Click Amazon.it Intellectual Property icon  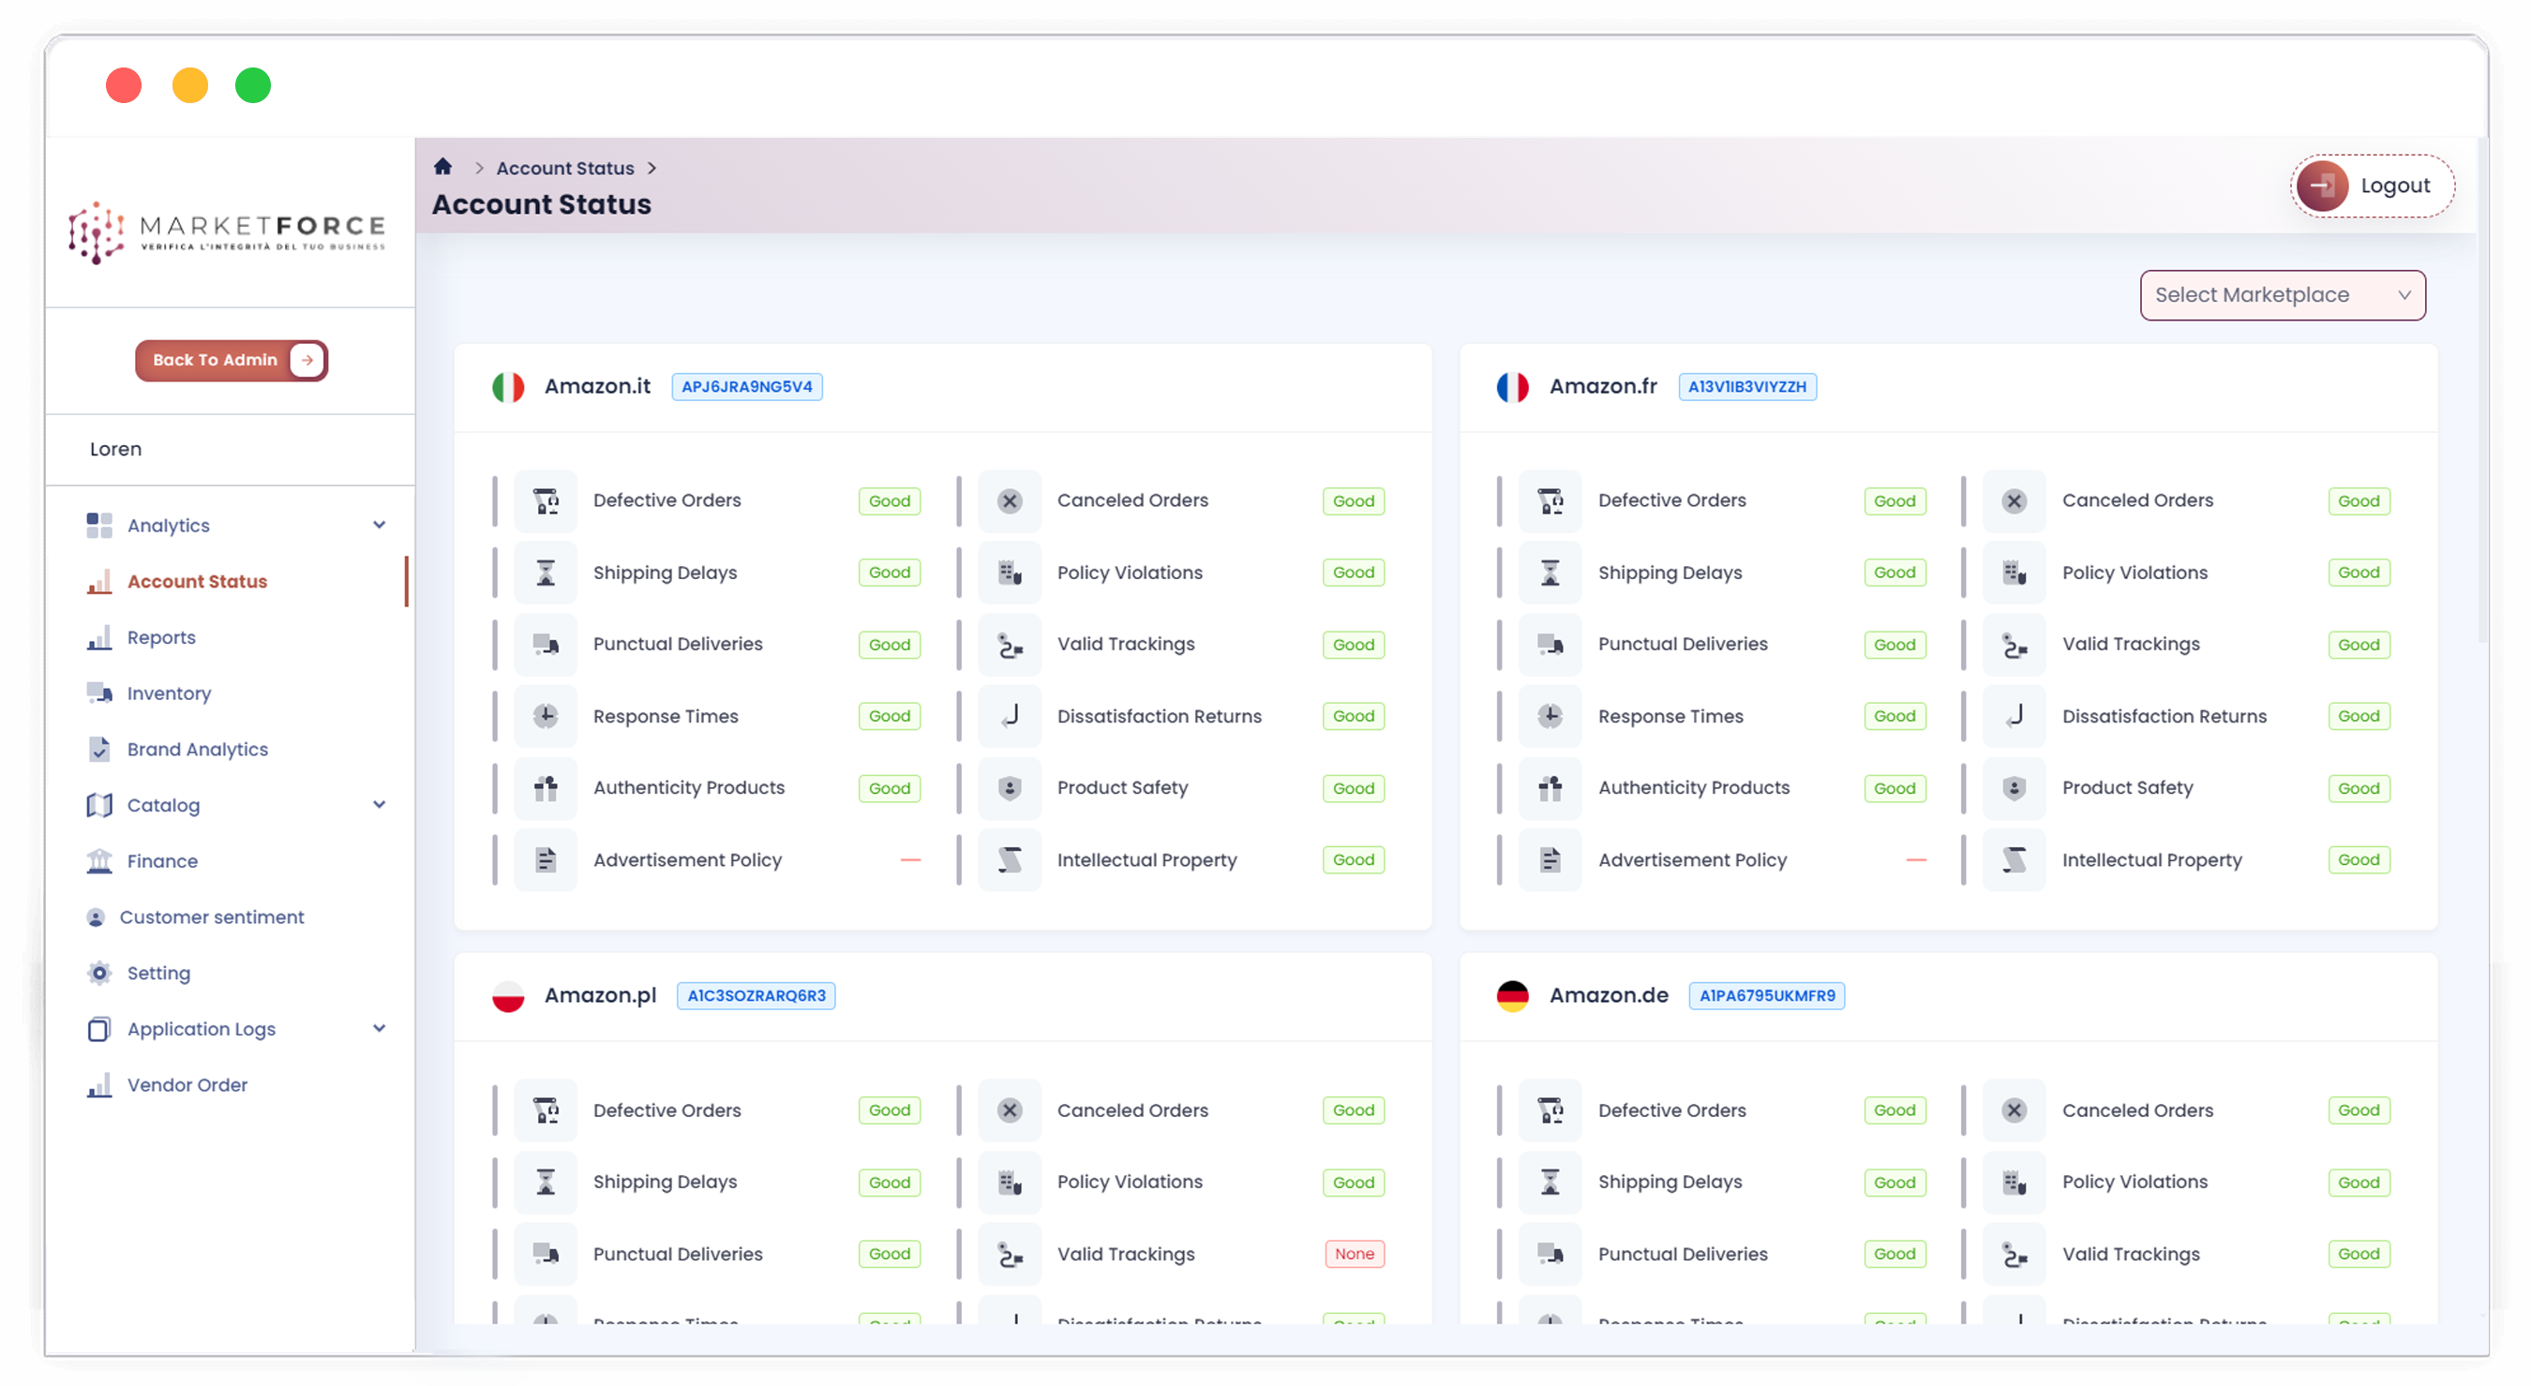tap(1009, 860)
